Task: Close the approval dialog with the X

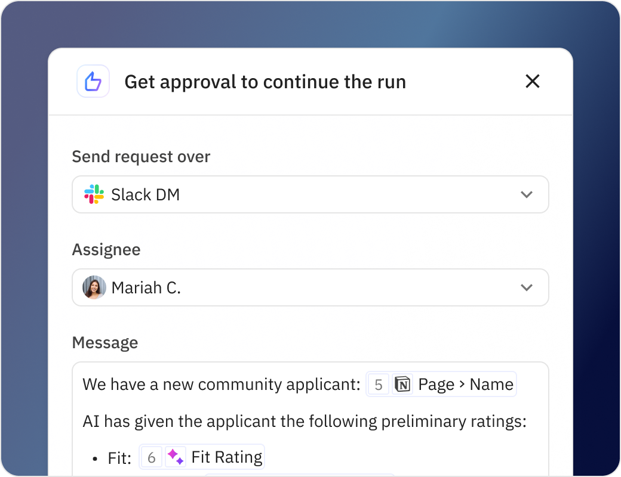Action: click(532, 82)
